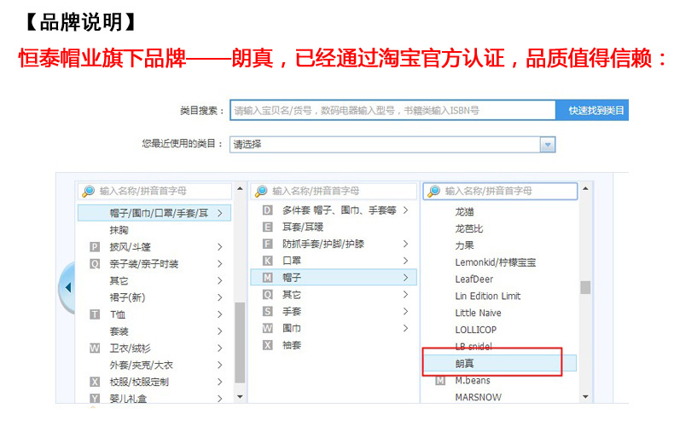Click Q letter icon in middle column
Screen dimensions: 674x426
(267, 295)
